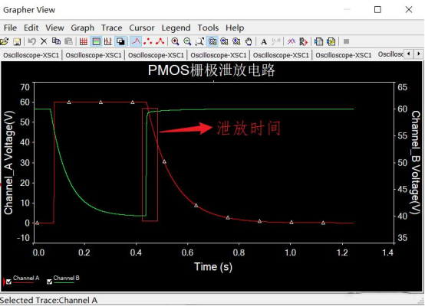Image resolution: width=425 pixels, height=306 pixels.
Task: Click the Zoom Out magnifier icon
Action: [x=187, y=41]
